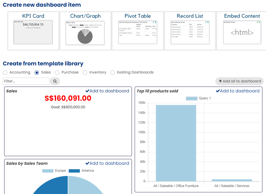Viewport: 266px width, 194px height.
Task: Click the All / Saleable / Services axis label
Action: pos(232,186)
